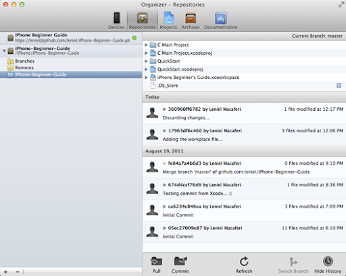Viewport: 346px width, 276px height.
Task: Click '3 files modified at 12:06 PM'
Action: (312, 131)
